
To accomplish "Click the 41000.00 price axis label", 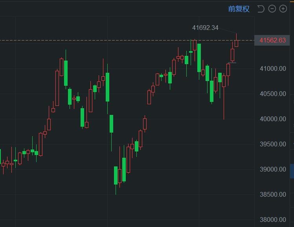I will coord(272,68).
